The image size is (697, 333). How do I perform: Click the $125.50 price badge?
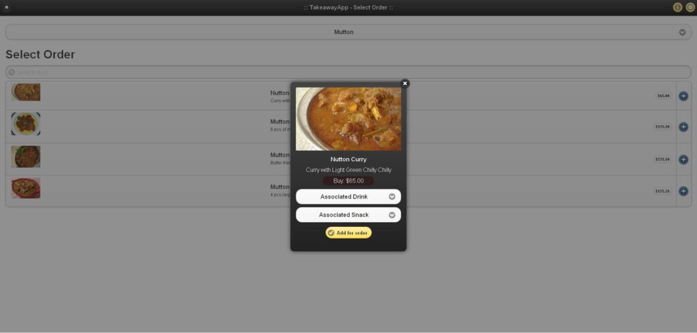pyautogui.click(x=662, y=127)
